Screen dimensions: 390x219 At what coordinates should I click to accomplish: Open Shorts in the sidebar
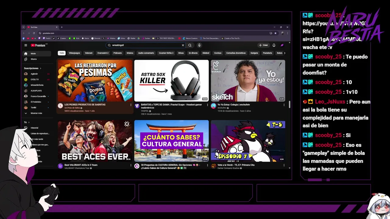coord(37,59)
